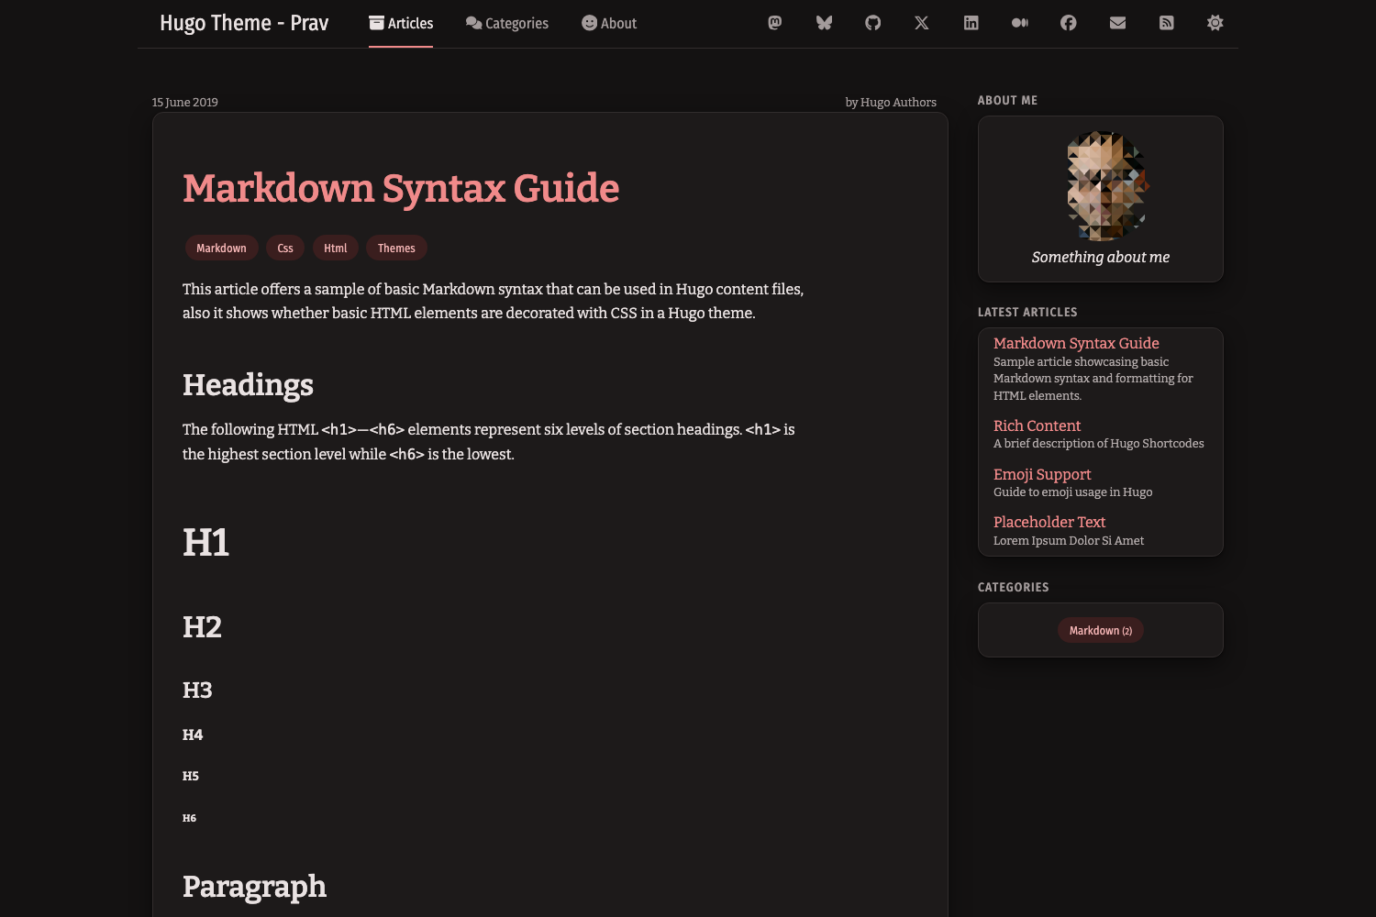Open the Emoji Support article link

(1042, 474)
